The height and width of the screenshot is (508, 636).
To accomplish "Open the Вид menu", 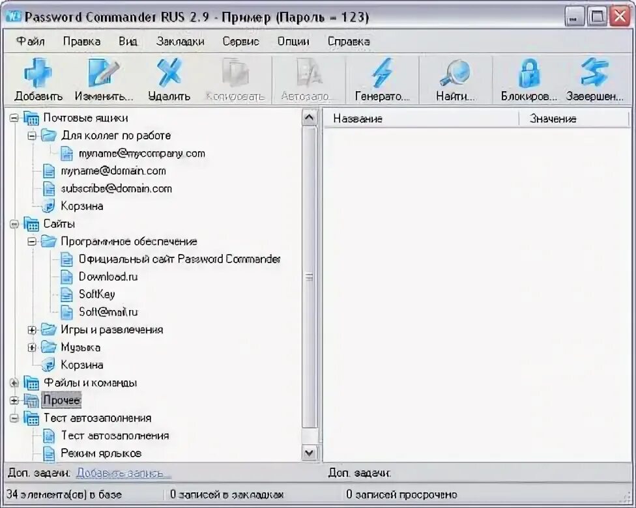I will pos(128,41).
